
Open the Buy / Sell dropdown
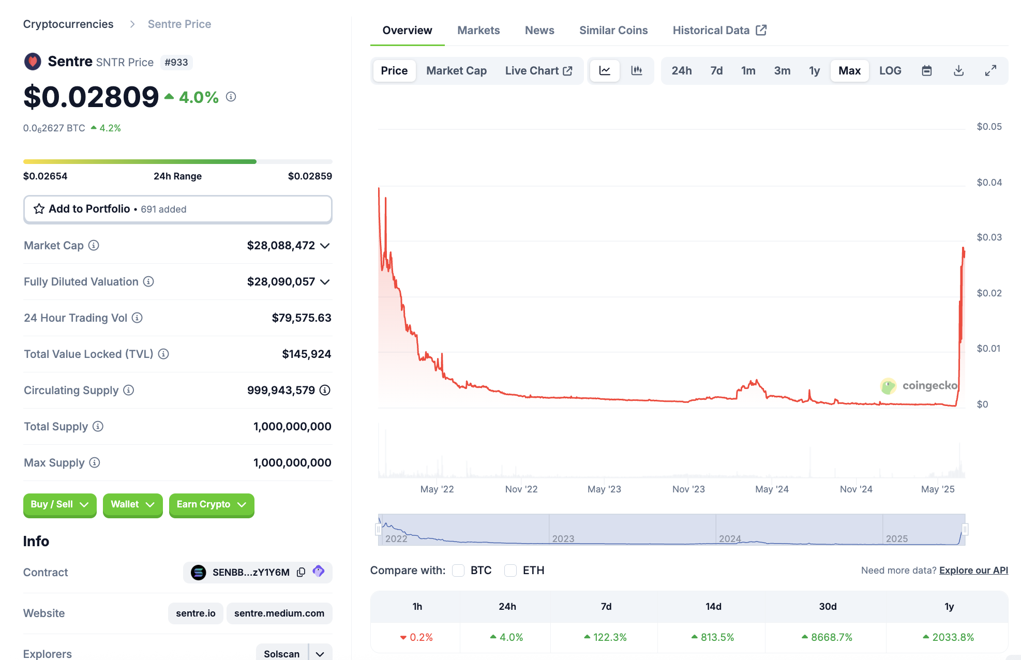pos(59,504)
